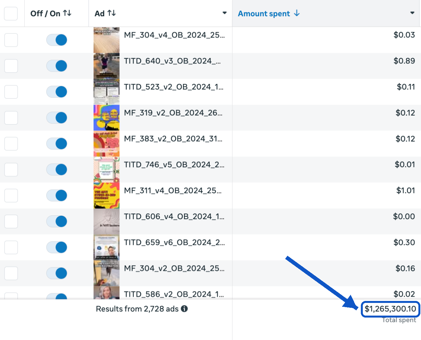Turn off the MF_304_v4 ad toggle
The image size is (421, 340).
click(57, 40)
